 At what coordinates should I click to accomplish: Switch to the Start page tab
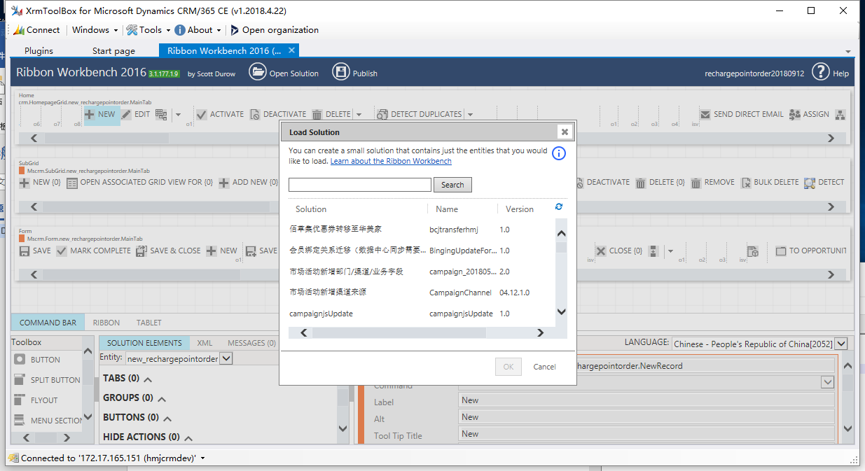click(x=113, y=50)
